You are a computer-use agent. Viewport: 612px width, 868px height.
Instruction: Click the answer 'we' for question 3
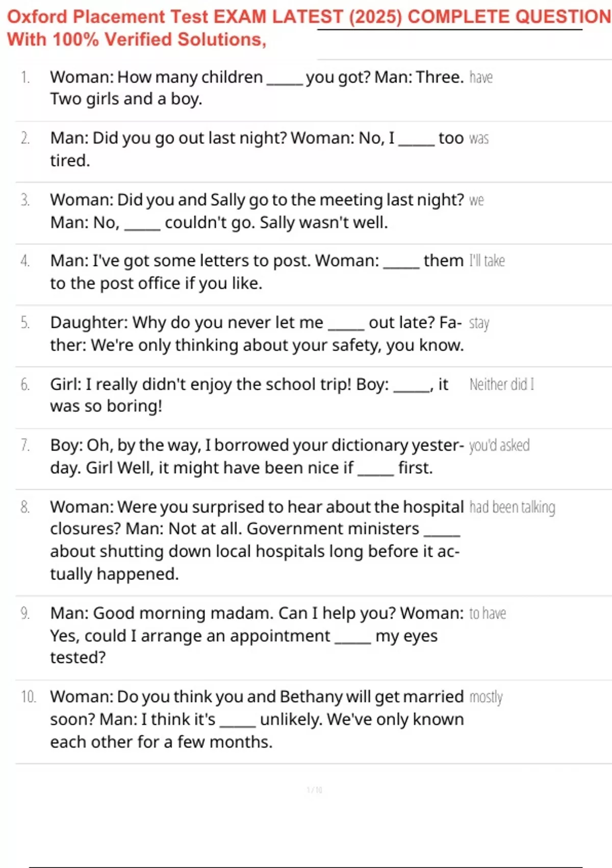476,200
